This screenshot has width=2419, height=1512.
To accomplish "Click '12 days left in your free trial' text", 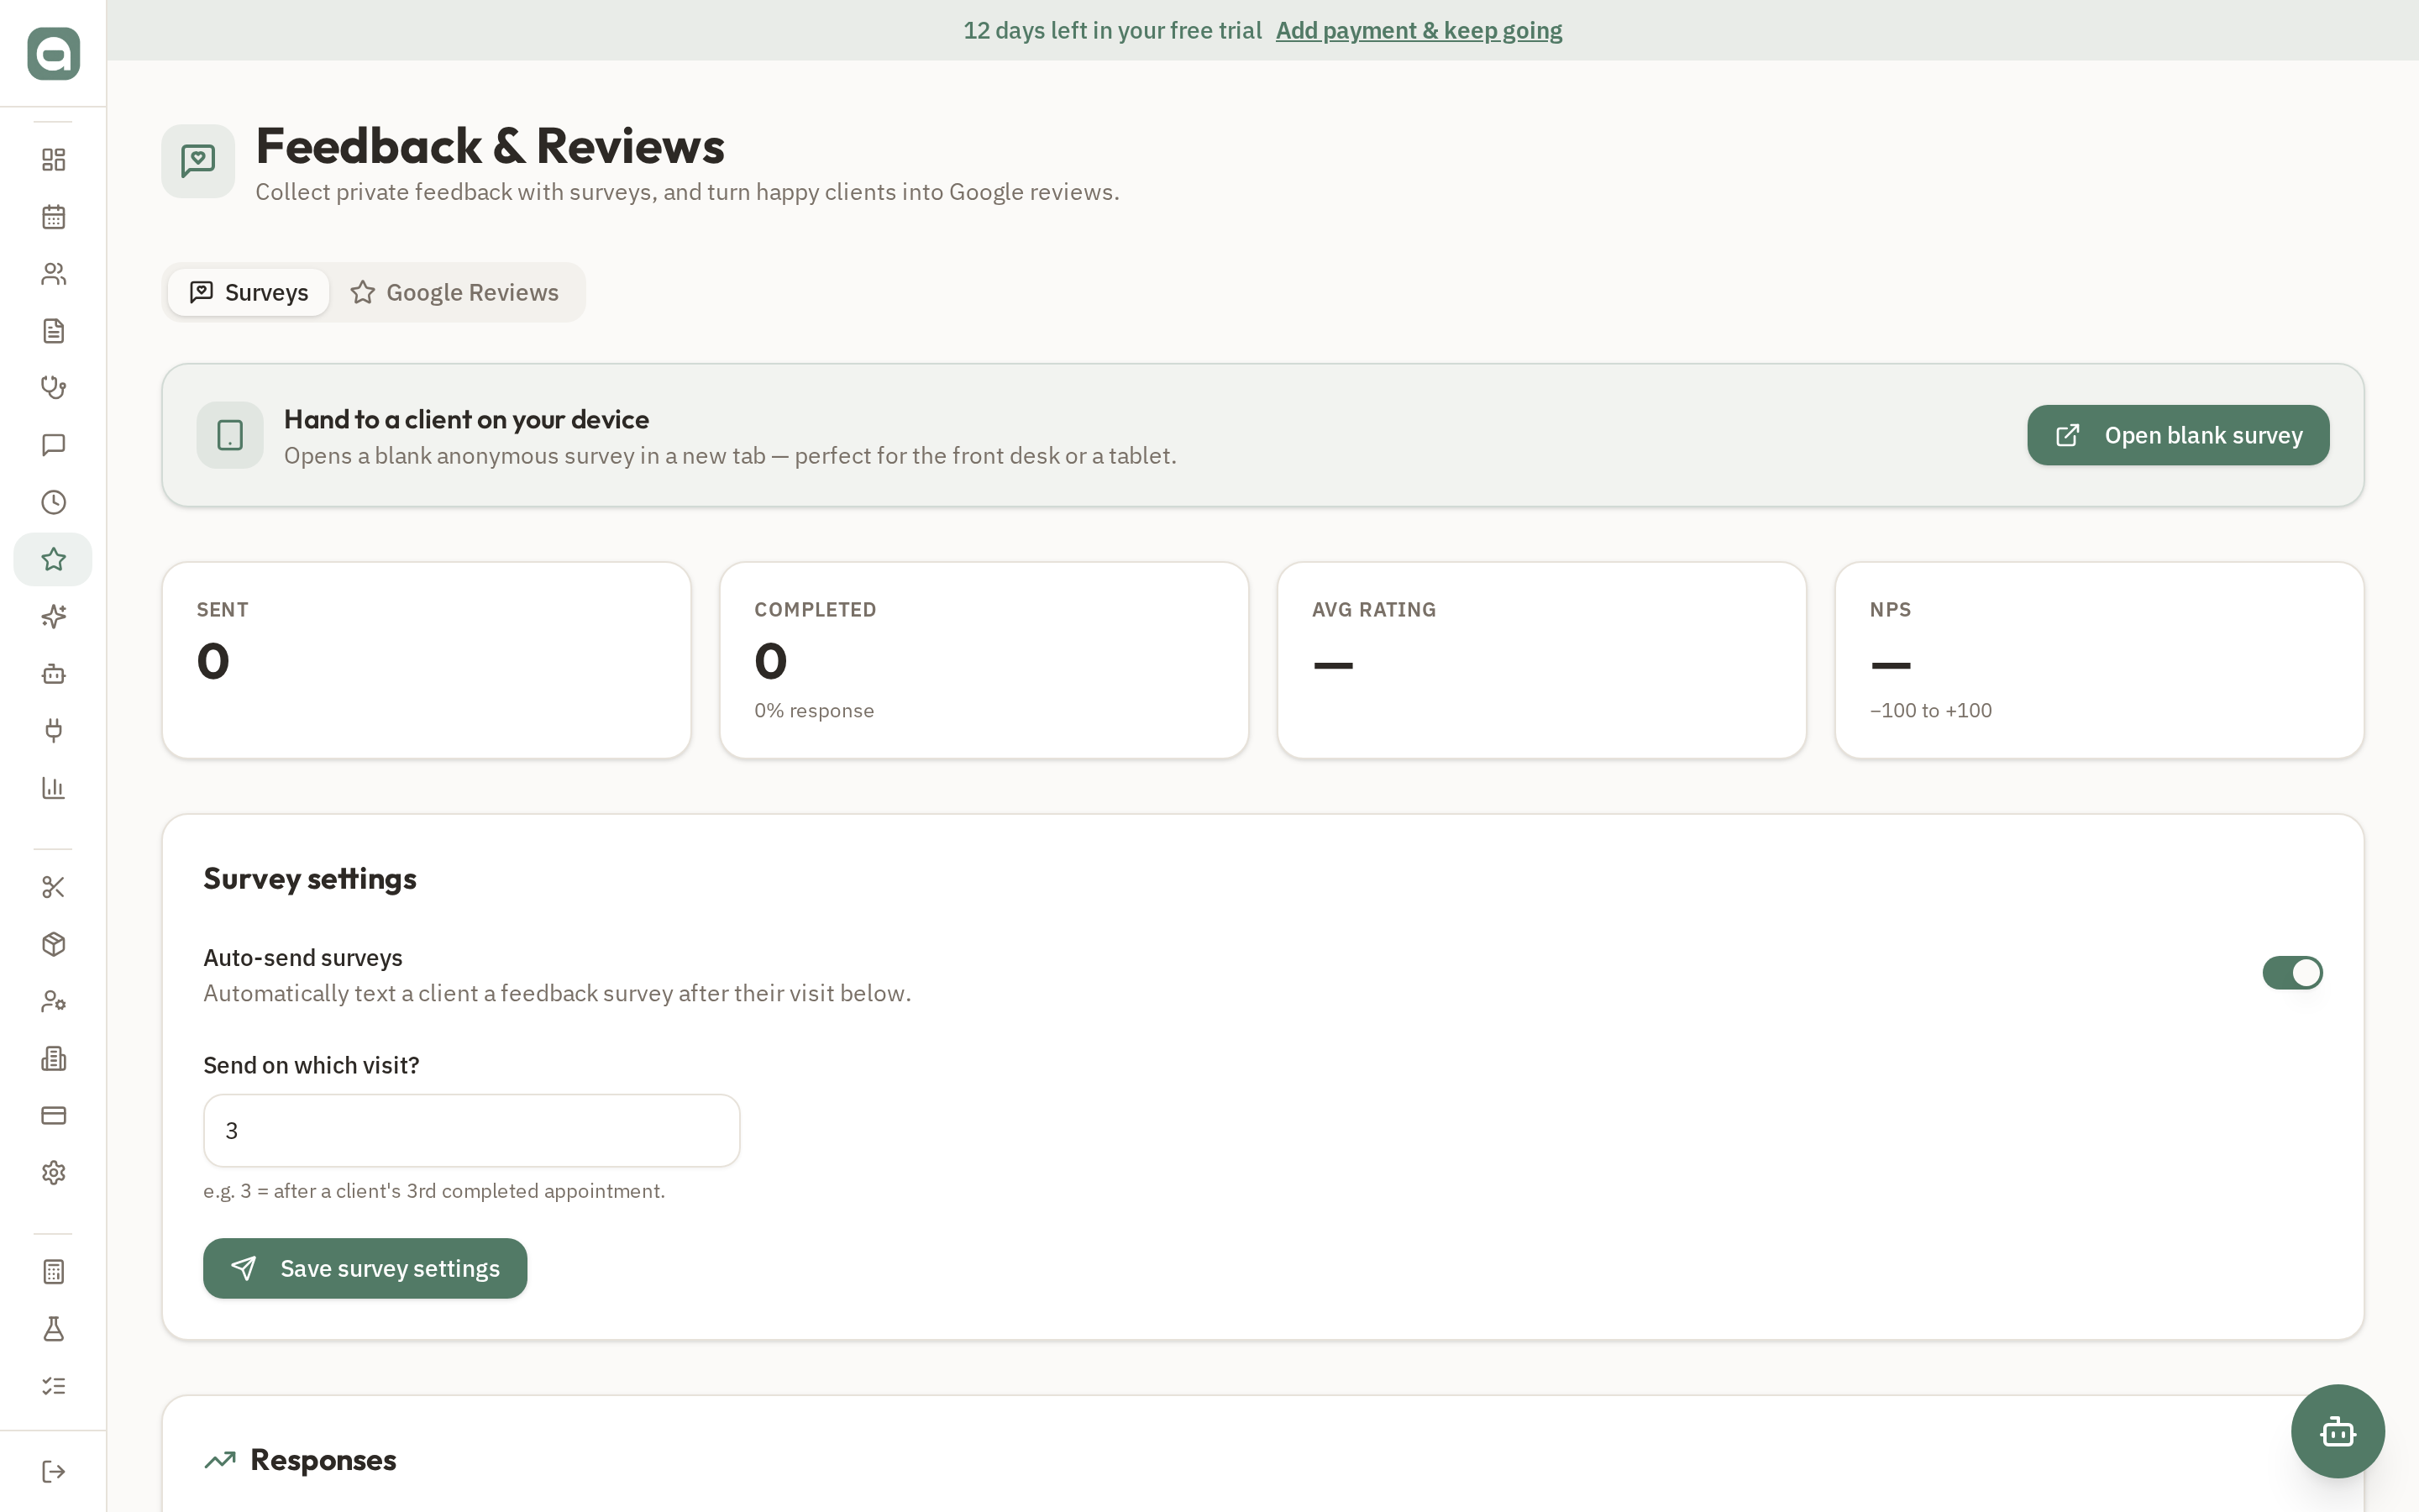I will pyautogui.click(x=1113, y=30).
